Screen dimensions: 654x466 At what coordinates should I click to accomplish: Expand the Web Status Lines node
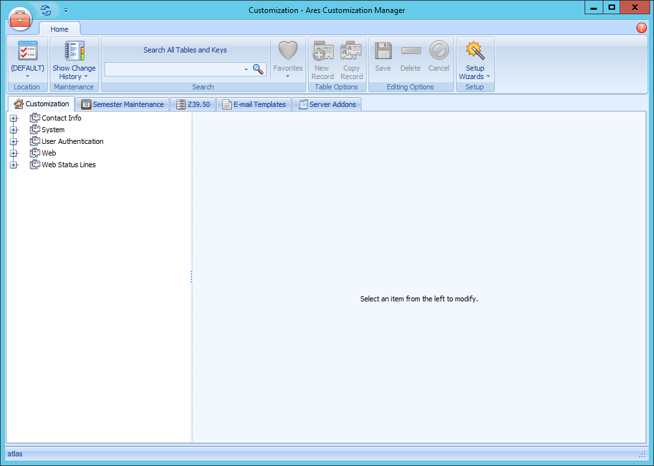tap(14, 165)
